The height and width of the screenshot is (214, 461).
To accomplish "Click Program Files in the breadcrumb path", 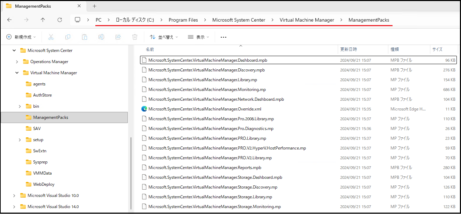I will pyautogui.click(x=183, y=20).
